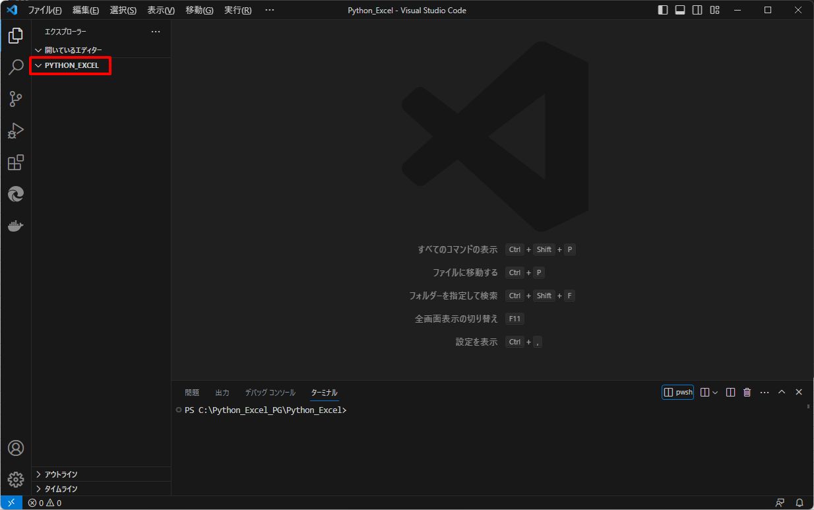Image resolution: width=814 pixels, height=510 pixels.
Task: Open Explorer views and more actions ellipsis
Action: tap(156, 32)
